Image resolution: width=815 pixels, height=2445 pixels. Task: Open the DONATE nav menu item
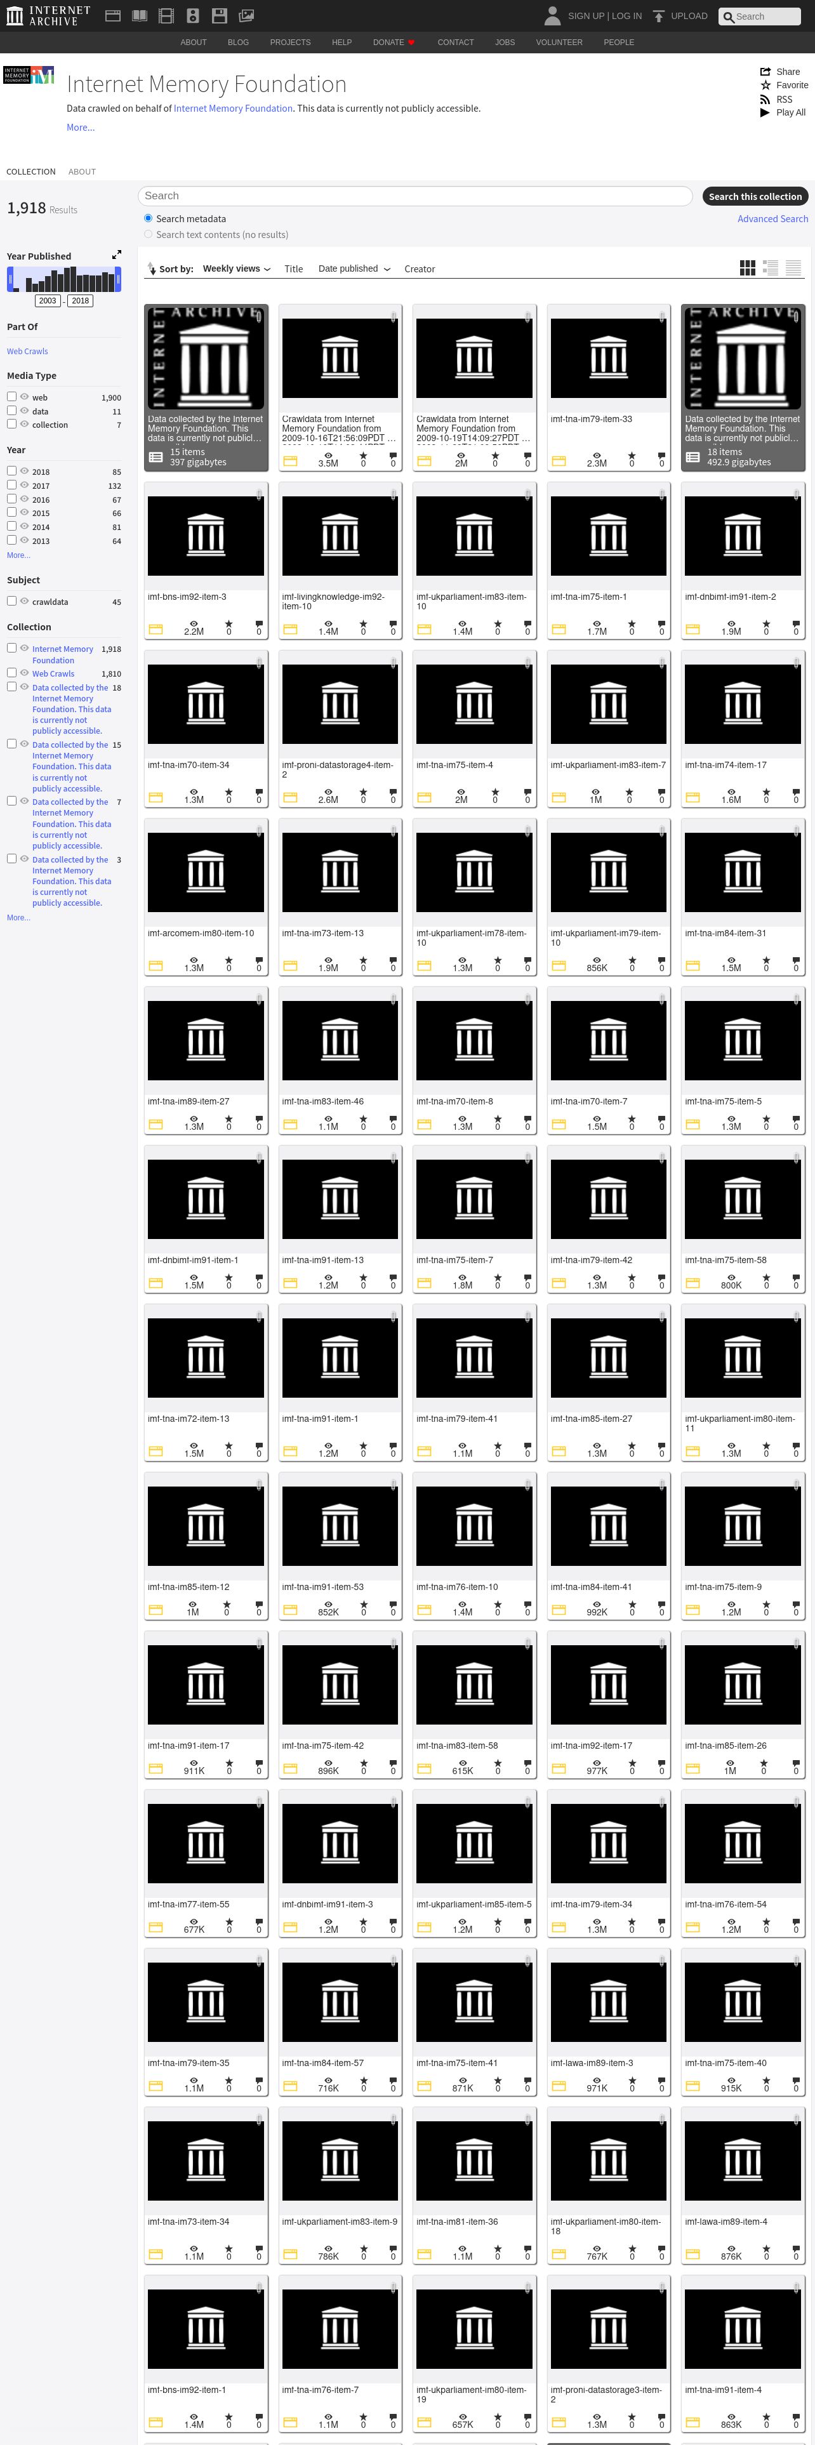[393, 43]
